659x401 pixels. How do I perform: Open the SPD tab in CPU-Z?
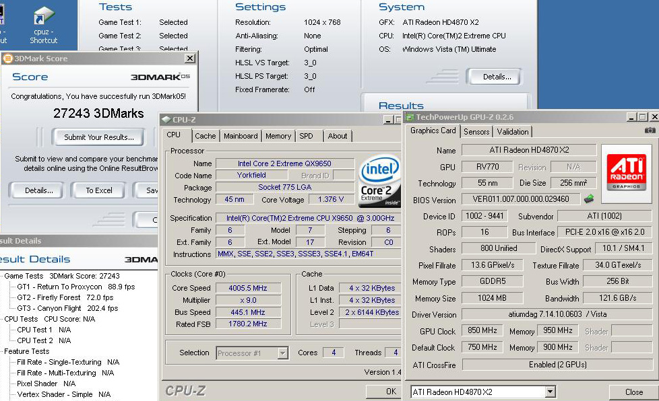[306, 136]
